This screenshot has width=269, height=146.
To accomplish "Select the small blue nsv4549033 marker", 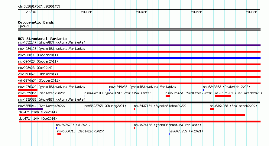I will tap(110, 90).
